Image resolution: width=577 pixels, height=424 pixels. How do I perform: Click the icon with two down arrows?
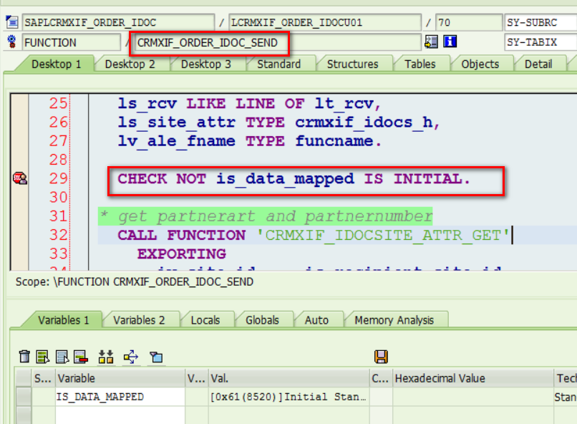click(106, 357)
